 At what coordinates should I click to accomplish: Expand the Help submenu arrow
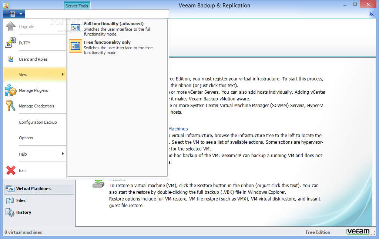(x=63, y=154)
